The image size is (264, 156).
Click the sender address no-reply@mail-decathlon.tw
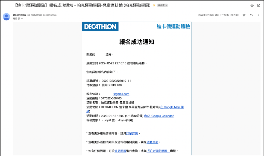[x=42, y=15]
